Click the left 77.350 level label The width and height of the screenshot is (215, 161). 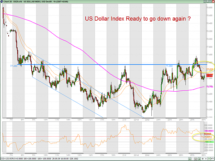pos(14,66)
